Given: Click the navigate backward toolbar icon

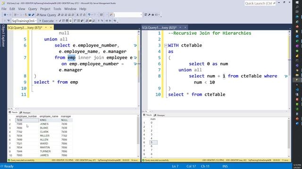Looking at the screenshot, I should [5, 15].
